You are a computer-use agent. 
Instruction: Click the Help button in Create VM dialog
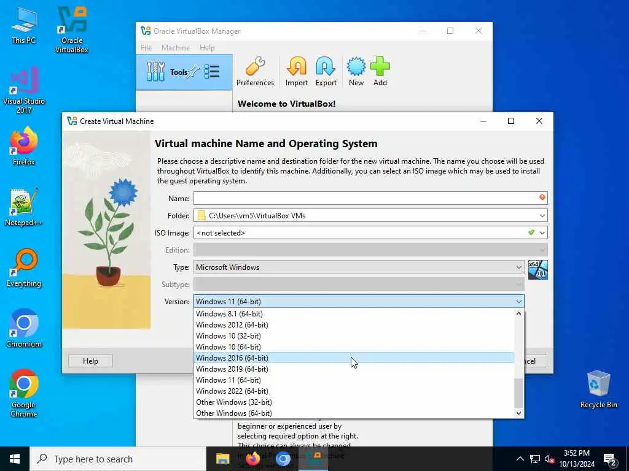pos(90,361)
